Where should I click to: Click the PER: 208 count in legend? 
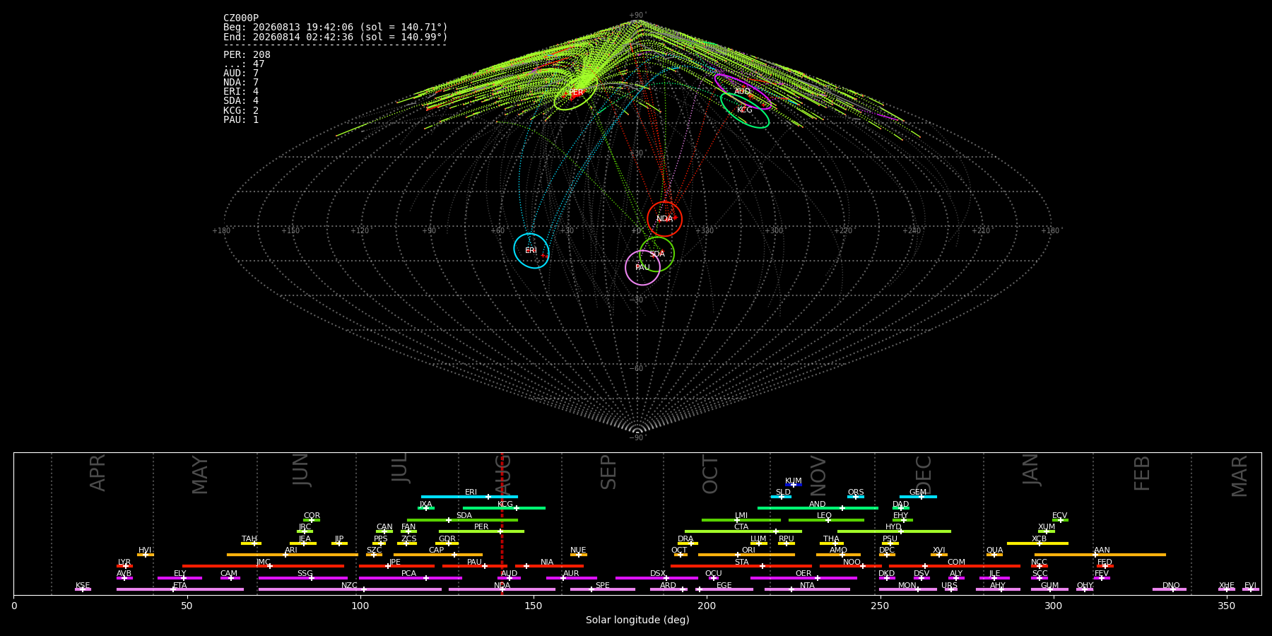point(247,54)
